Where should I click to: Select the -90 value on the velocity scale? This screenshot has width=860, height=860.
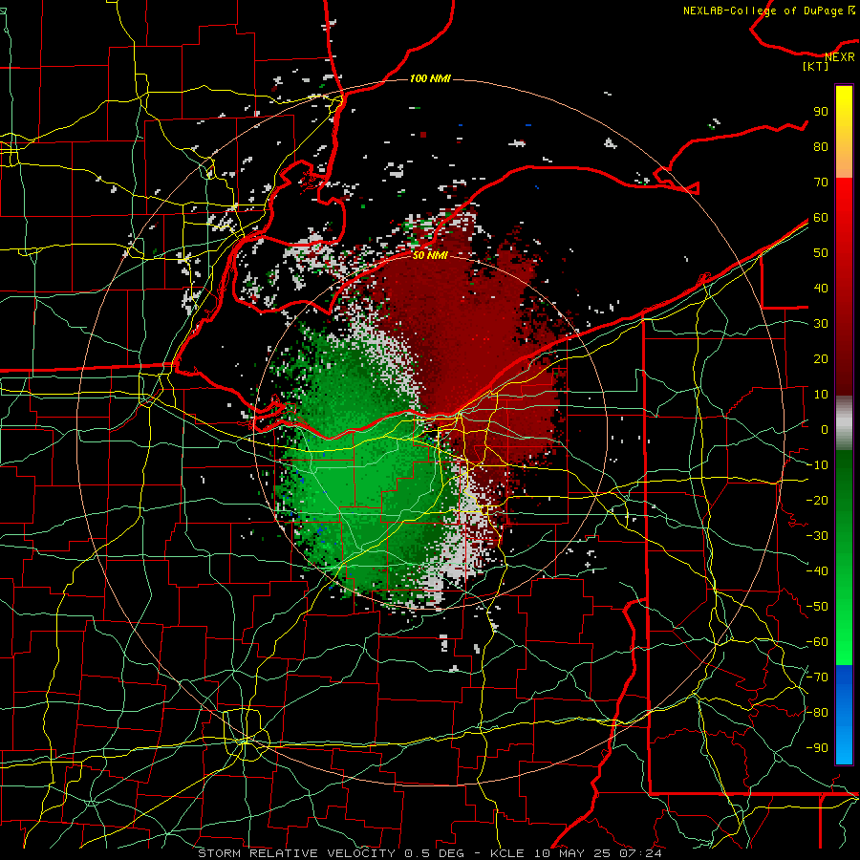click(x=817, y=748)
